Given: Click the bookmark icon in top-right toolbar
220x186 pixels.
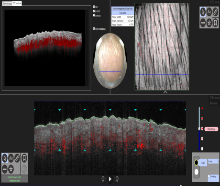Looking at the screenshot, I should coord(215,23).
